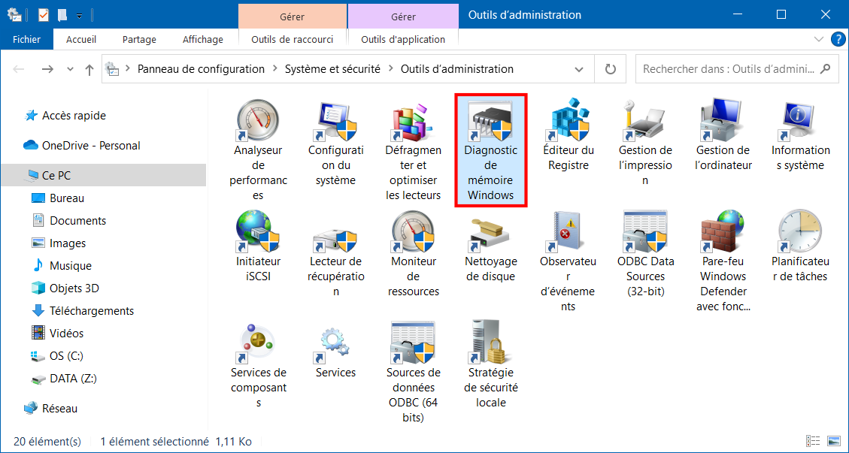Viewport: 849px width, 453px height.
Task: Click the New folder quick access icon
Action: point(63,14)
